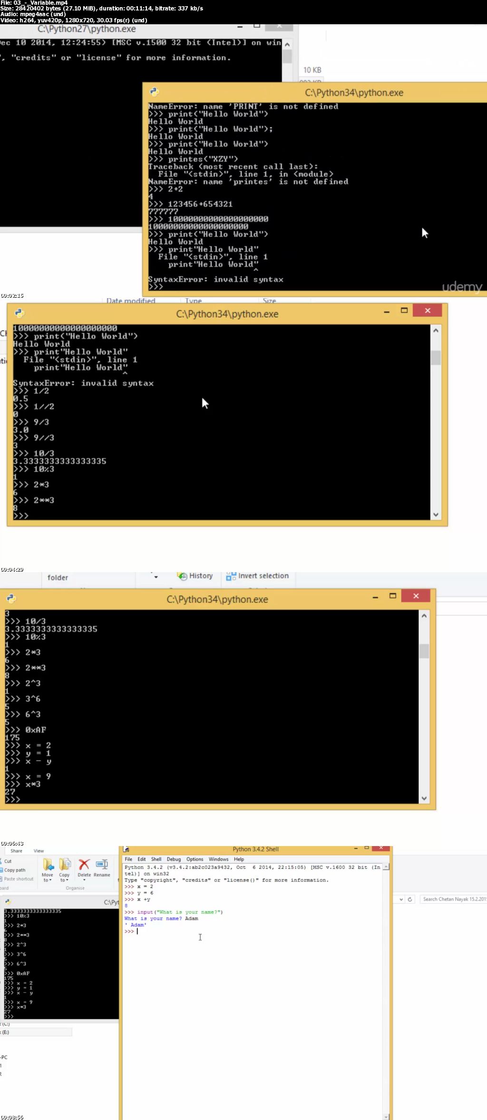Click the Copy to folder icon
The height and width of the screenshot is (1120, 487).
pos(65,865)
